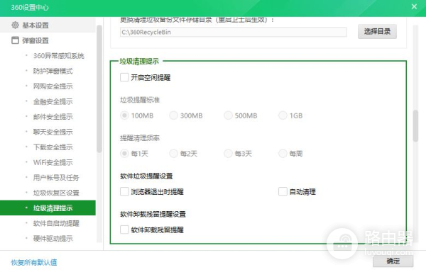Choose 每1天 reminder frequency
Viewport: 426px width, 272px height.
pos(124,154)
